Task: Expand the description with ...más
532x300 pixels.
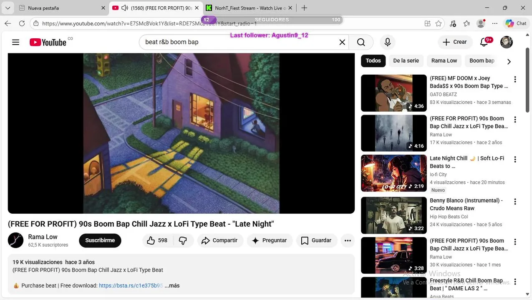Action: coord(172,285)
